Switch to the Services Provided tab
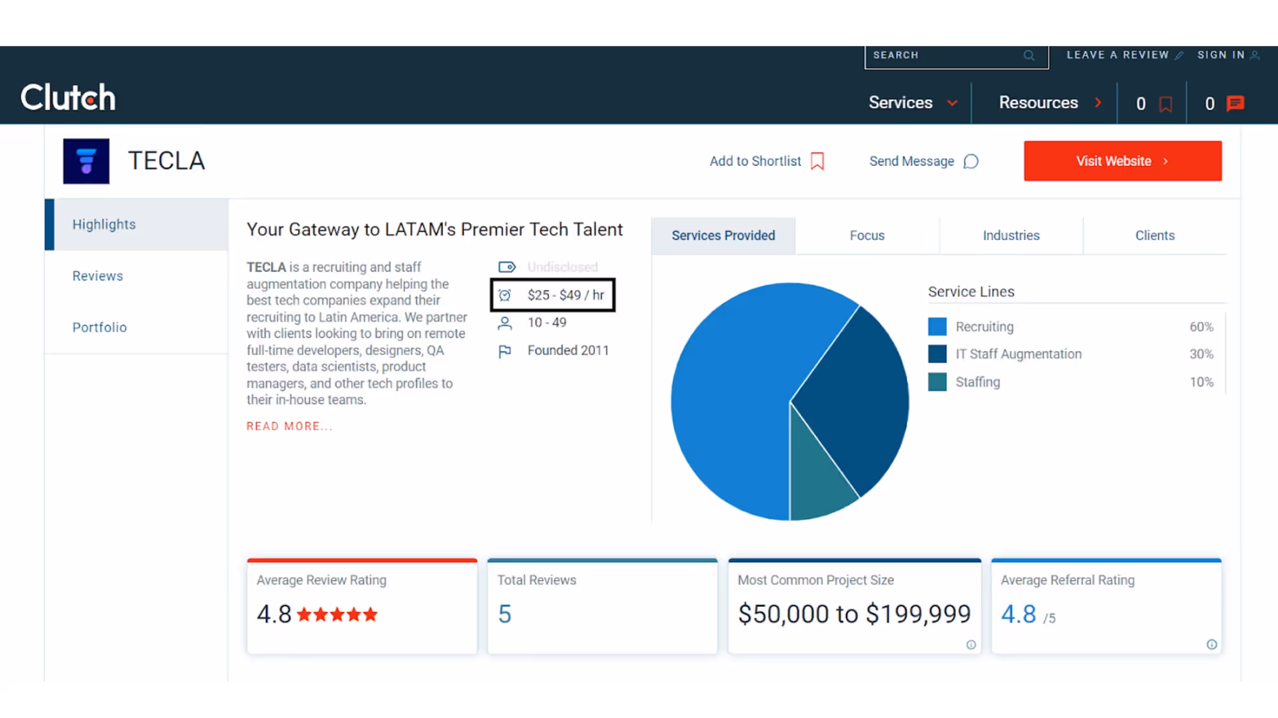The height and width of the screenshot is (718, 1278). (723, 236)
